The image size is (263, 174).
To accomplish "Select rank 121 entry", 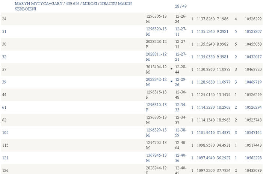I will 5,158.
